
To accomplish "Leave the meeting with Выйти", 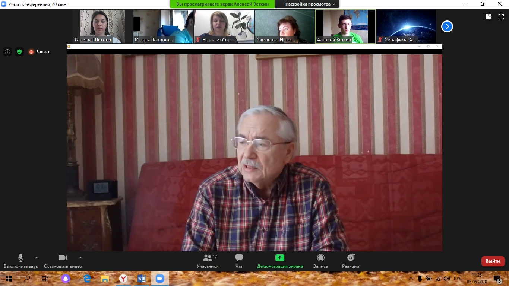I will [493, 261].
